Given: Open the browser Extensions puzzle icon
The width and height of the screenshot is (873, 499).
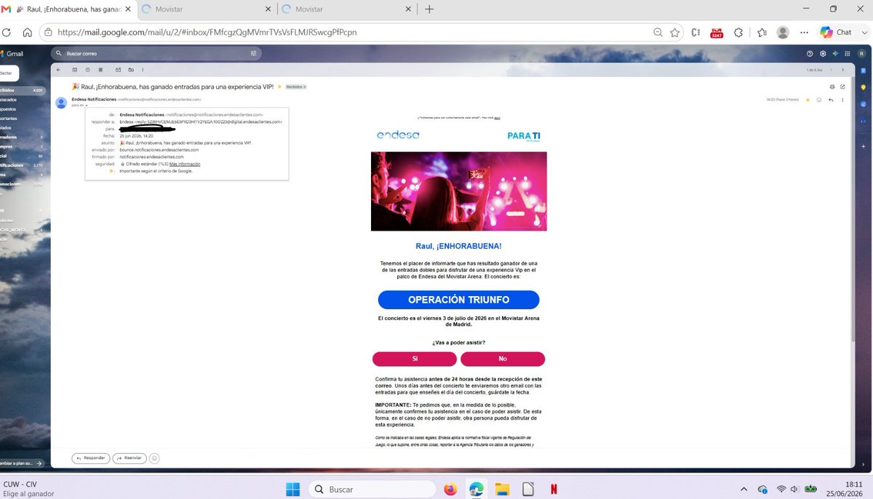Looking at the screenshot, I should pos(738,32).
